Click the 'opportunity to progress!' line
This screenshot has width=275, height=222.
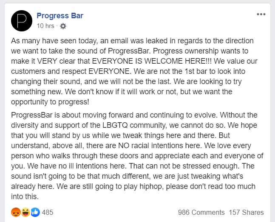[50, 102]
